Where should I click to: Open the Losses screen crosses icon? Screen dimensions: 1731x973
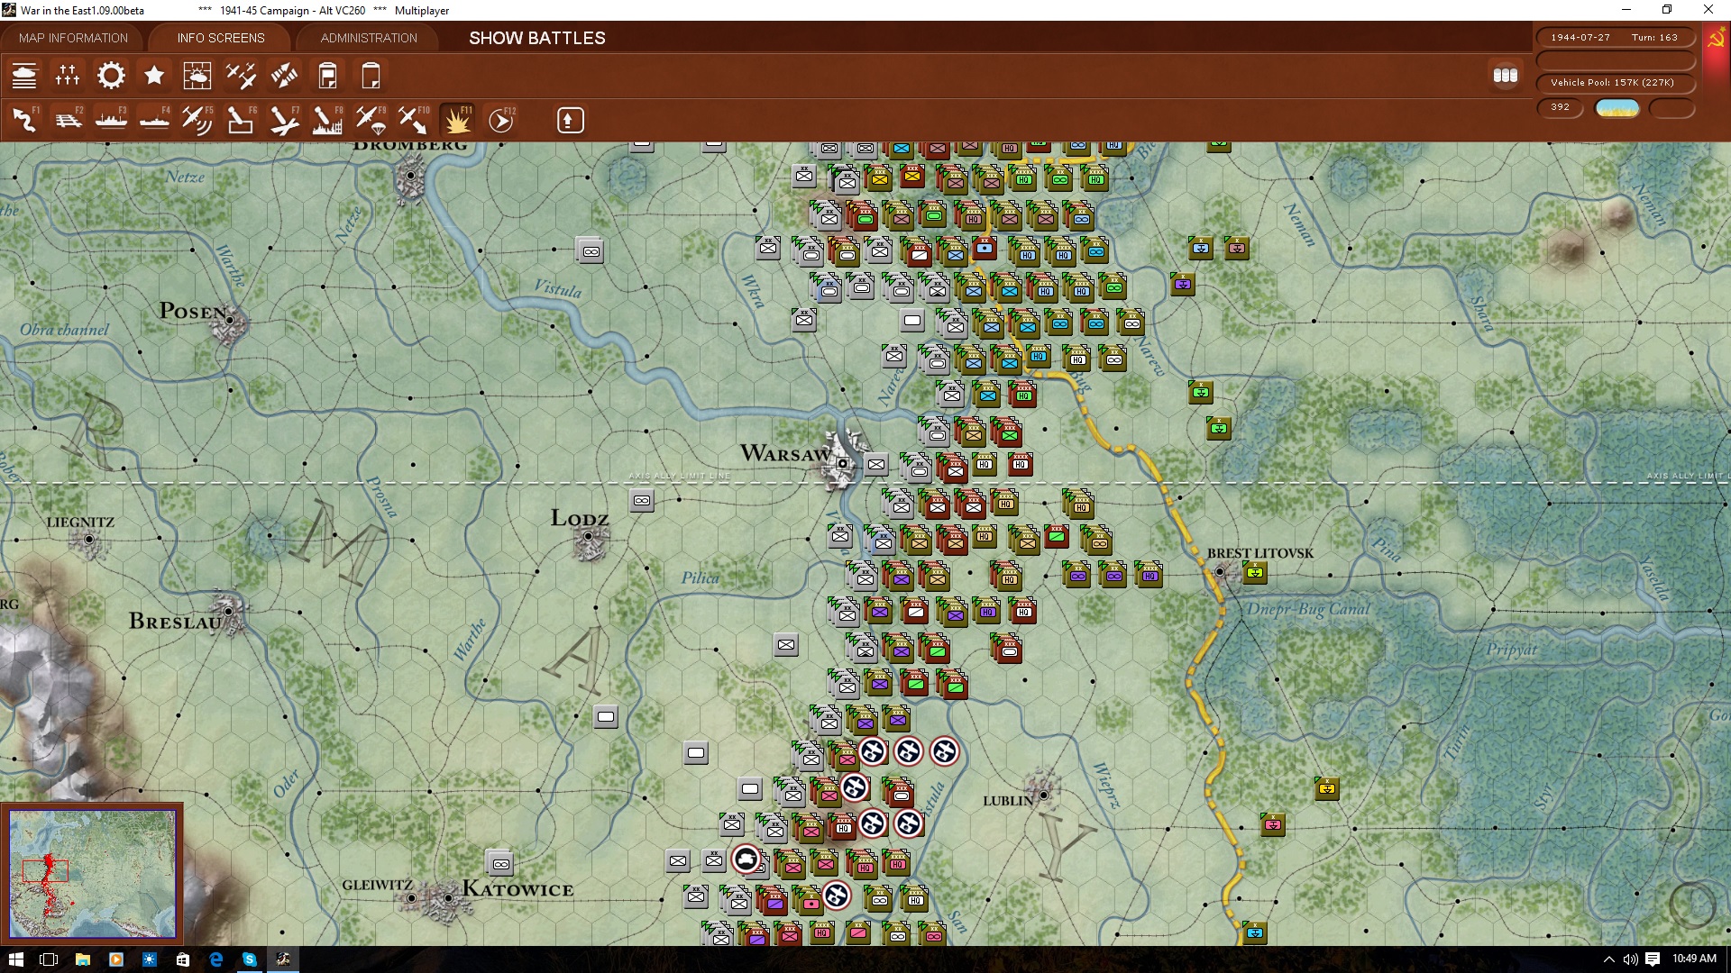click(68, 76)
